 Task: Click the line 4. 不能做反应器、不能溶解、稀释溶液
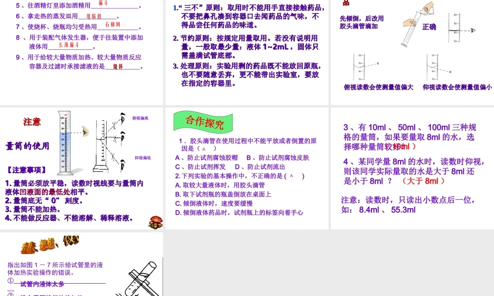[69, 218]
